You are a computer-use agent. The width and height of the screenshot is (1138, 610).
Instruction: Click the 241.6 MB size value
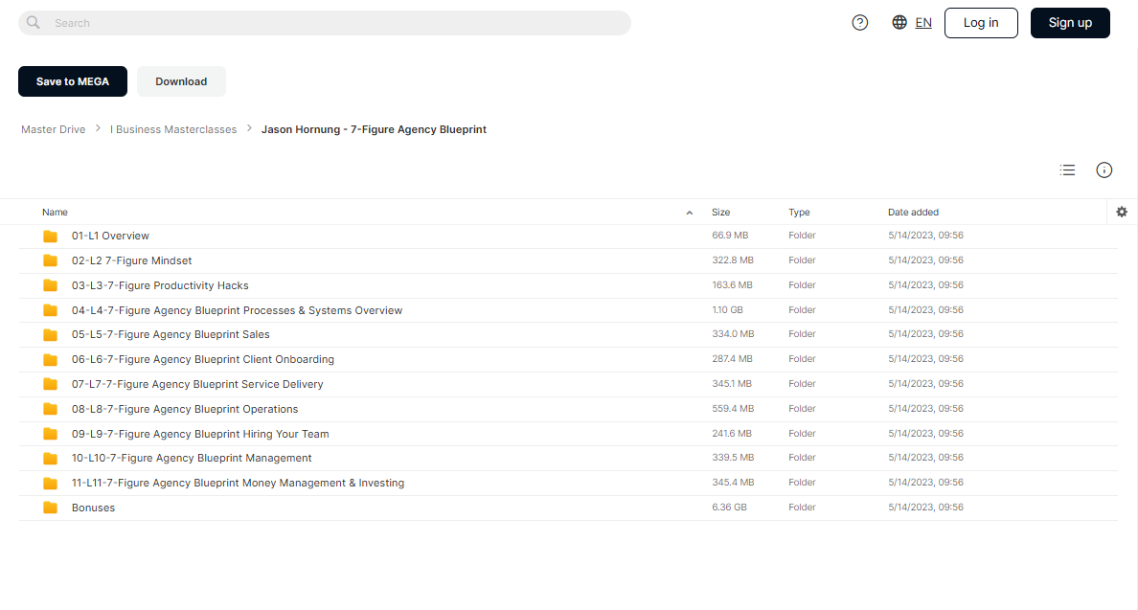point(732,433)
